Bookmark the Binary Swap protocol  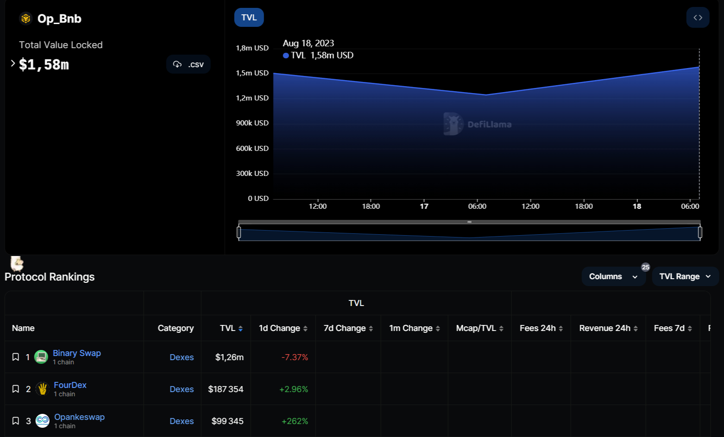tap(15, 357)
